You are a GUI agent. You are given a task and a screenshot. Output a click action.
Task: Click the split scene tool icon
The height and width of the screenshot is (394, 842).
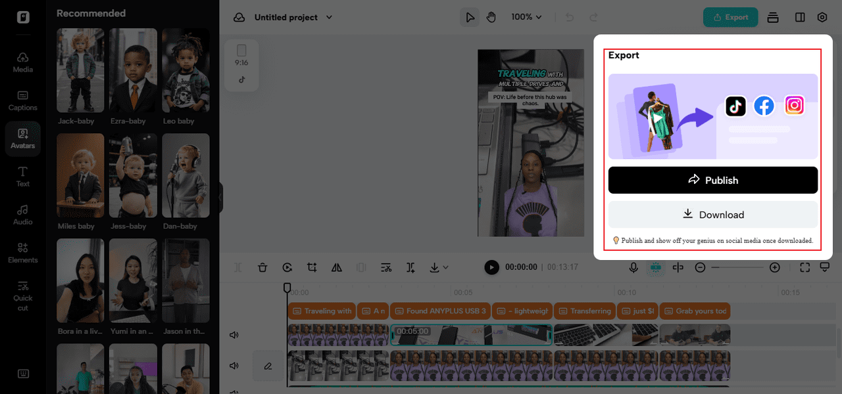410,267
